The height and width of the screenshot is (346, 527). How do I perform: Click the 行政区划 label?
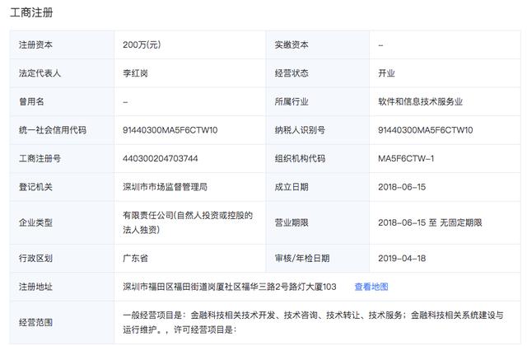(35, 258)
